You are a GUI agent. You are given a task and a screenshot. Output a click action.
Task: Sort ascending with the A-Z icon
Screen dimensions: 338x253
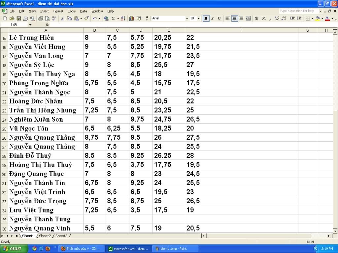123,18
